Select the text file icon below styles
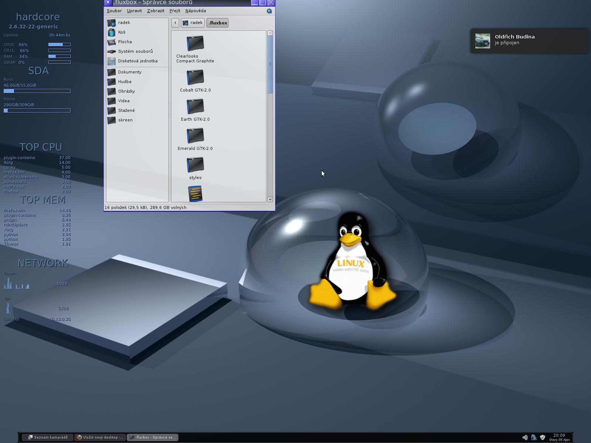Screen dimensions: 591x443 195,194
